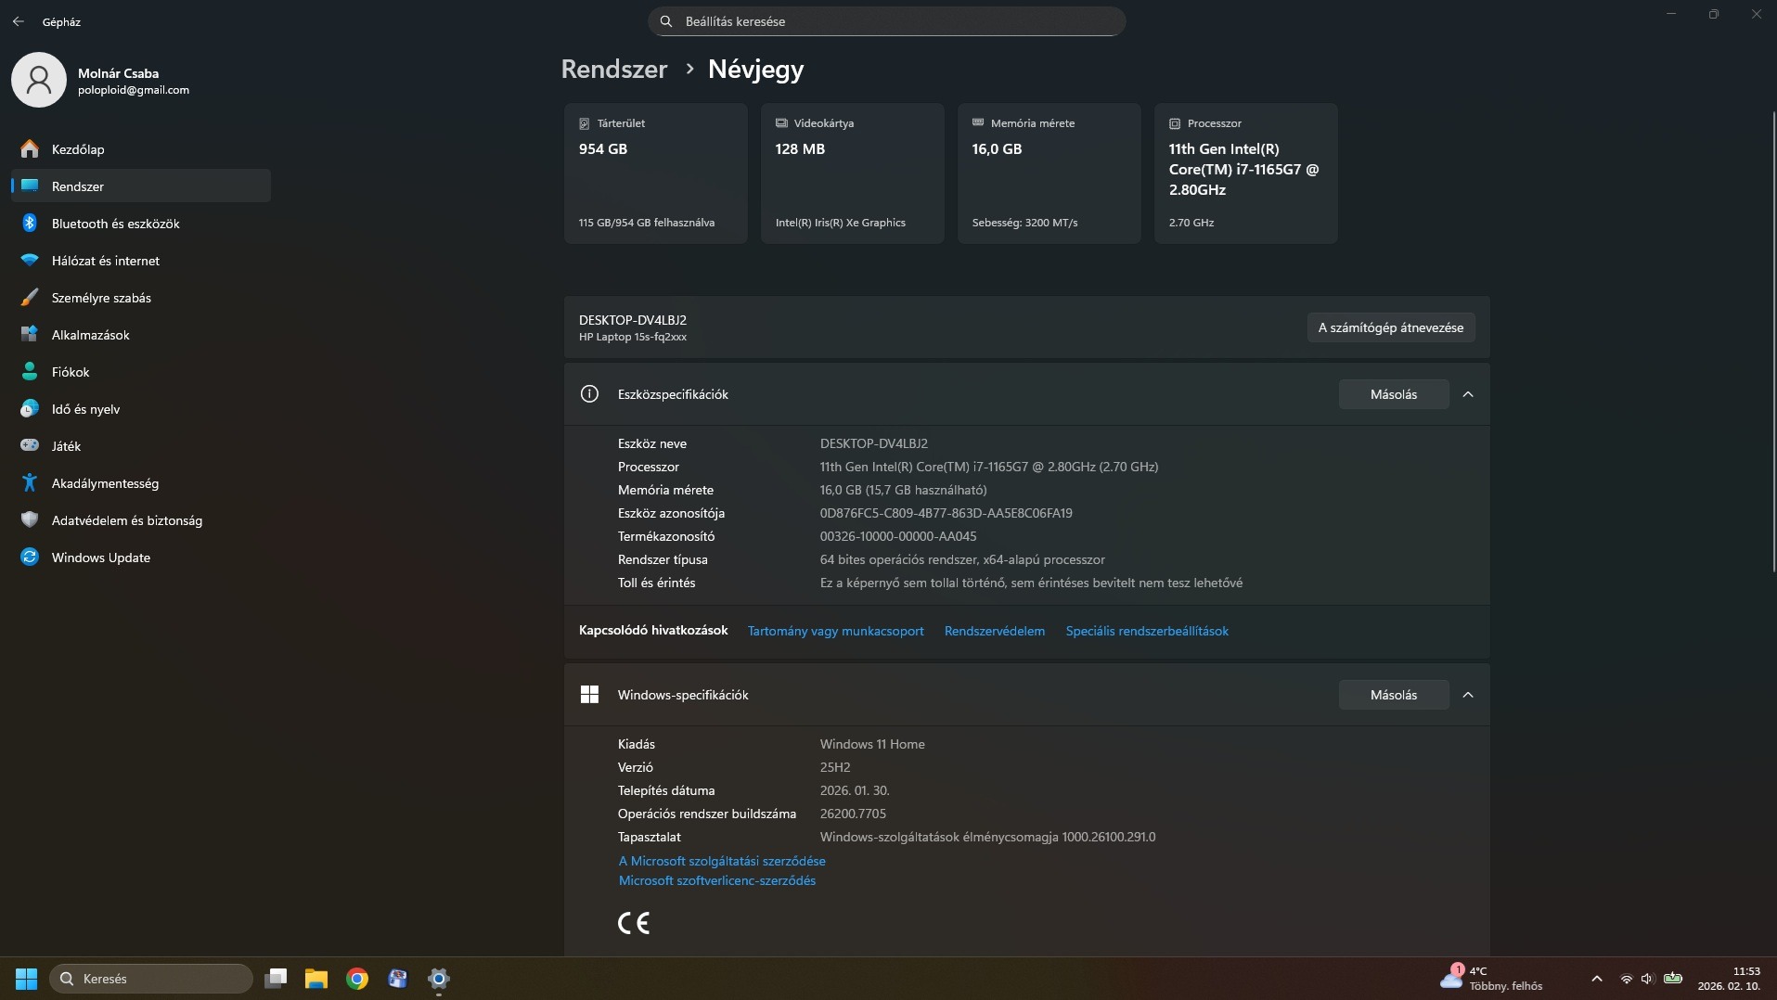Image resolution: width=1777 pixels, height=1000 pixels.
Task: Collapse the Windows-specifikációk section
Action: [1468, 695]
